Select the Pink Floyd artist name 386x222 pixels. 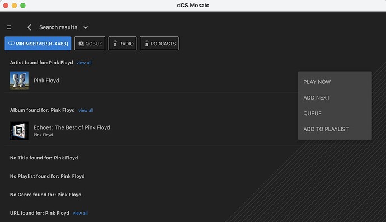click(46, 81)
